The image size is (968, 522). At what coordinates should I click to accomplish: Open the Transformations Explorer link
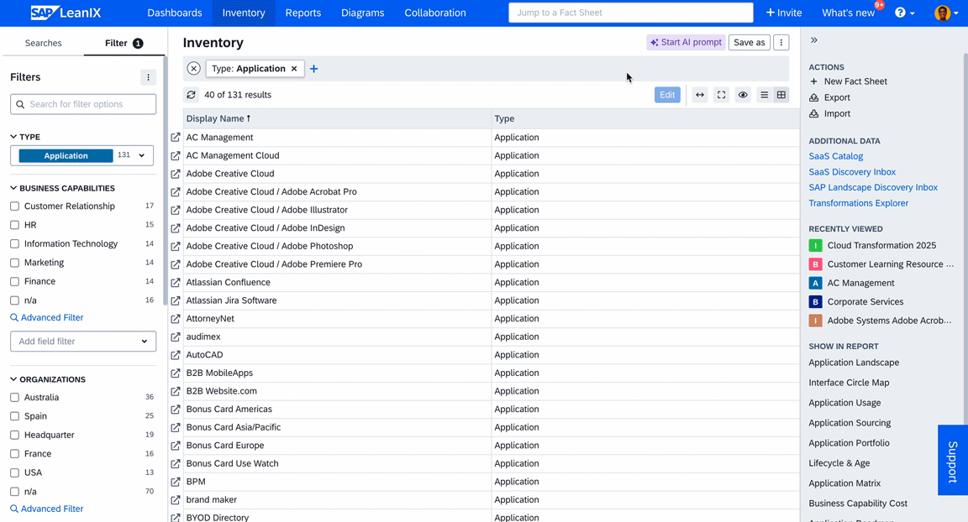tap(859, 203)
